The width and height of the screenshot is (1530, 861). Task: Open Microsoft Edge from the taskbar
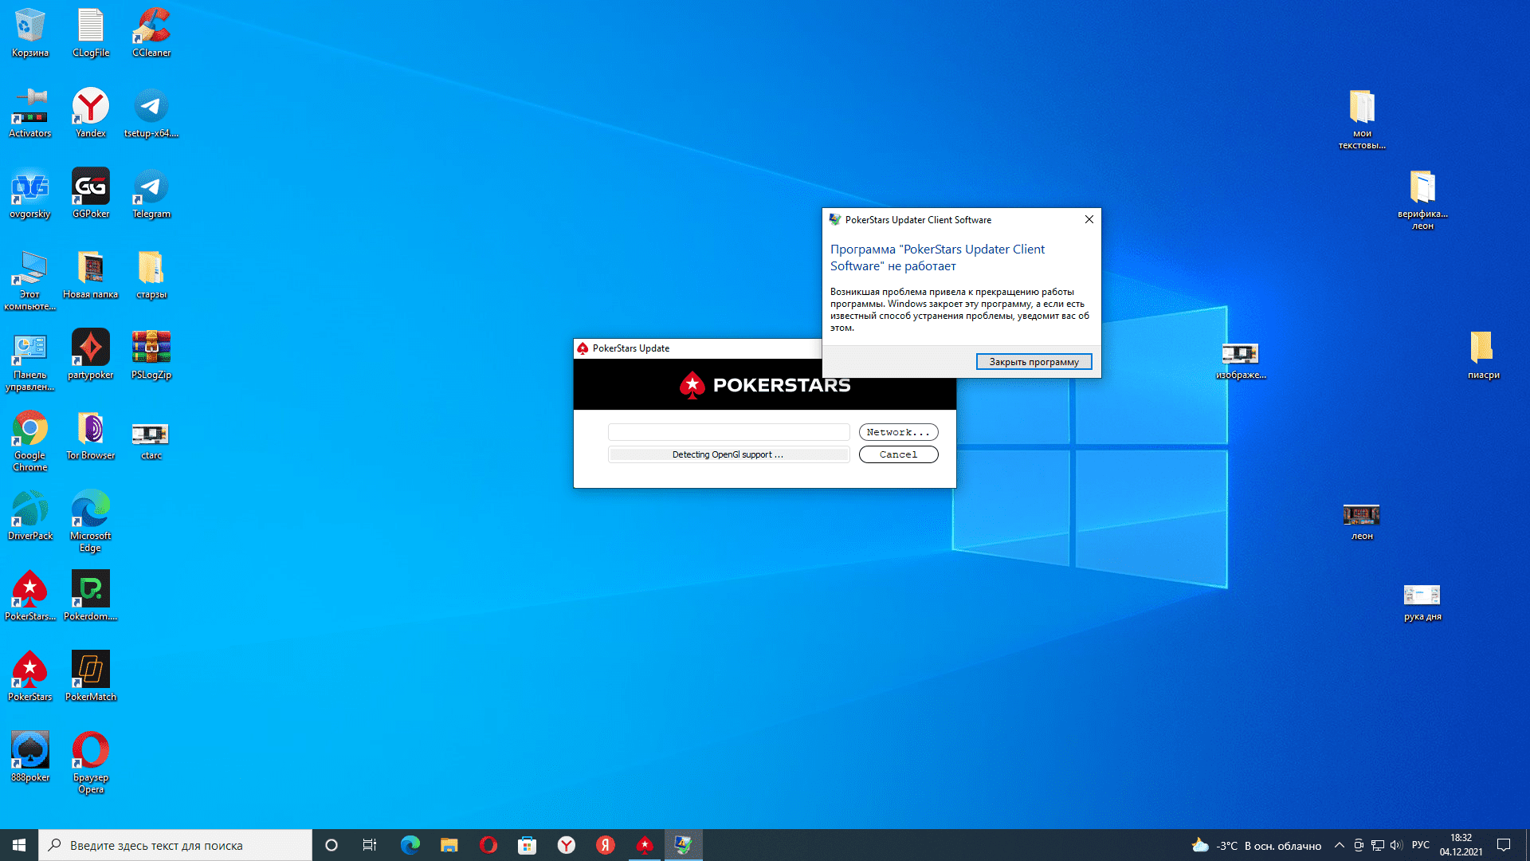(x=410, y=845)
